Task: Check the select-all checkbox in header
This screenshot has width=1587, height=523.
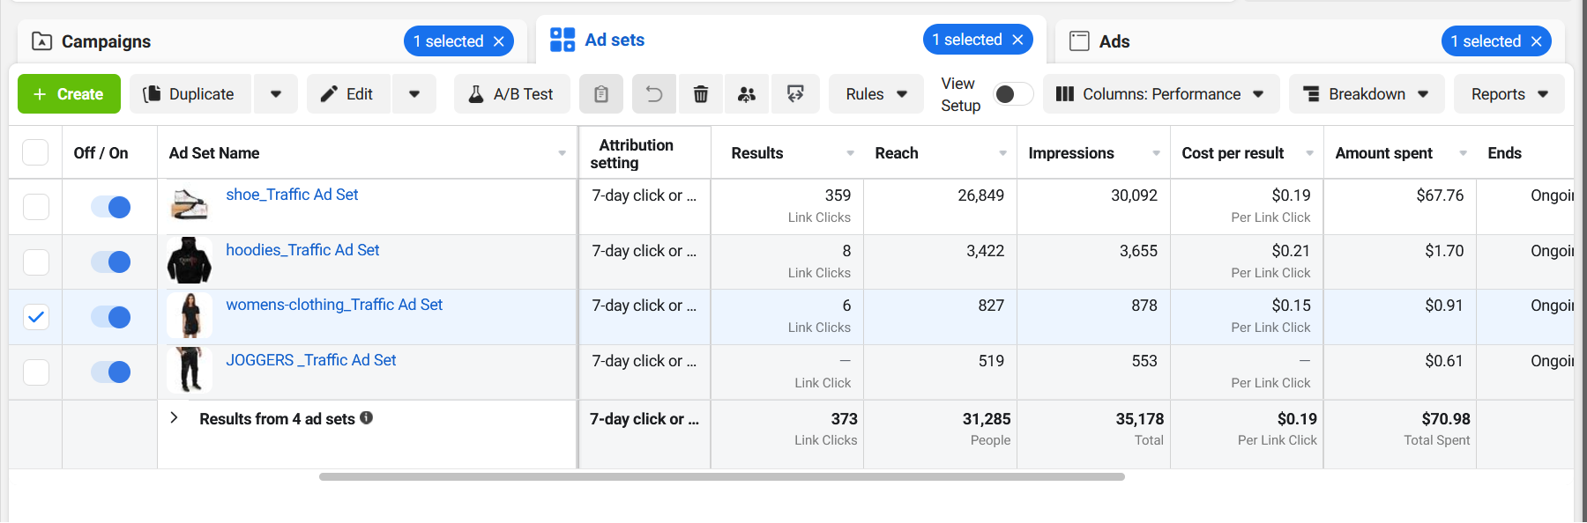Action: pos(35,152)
